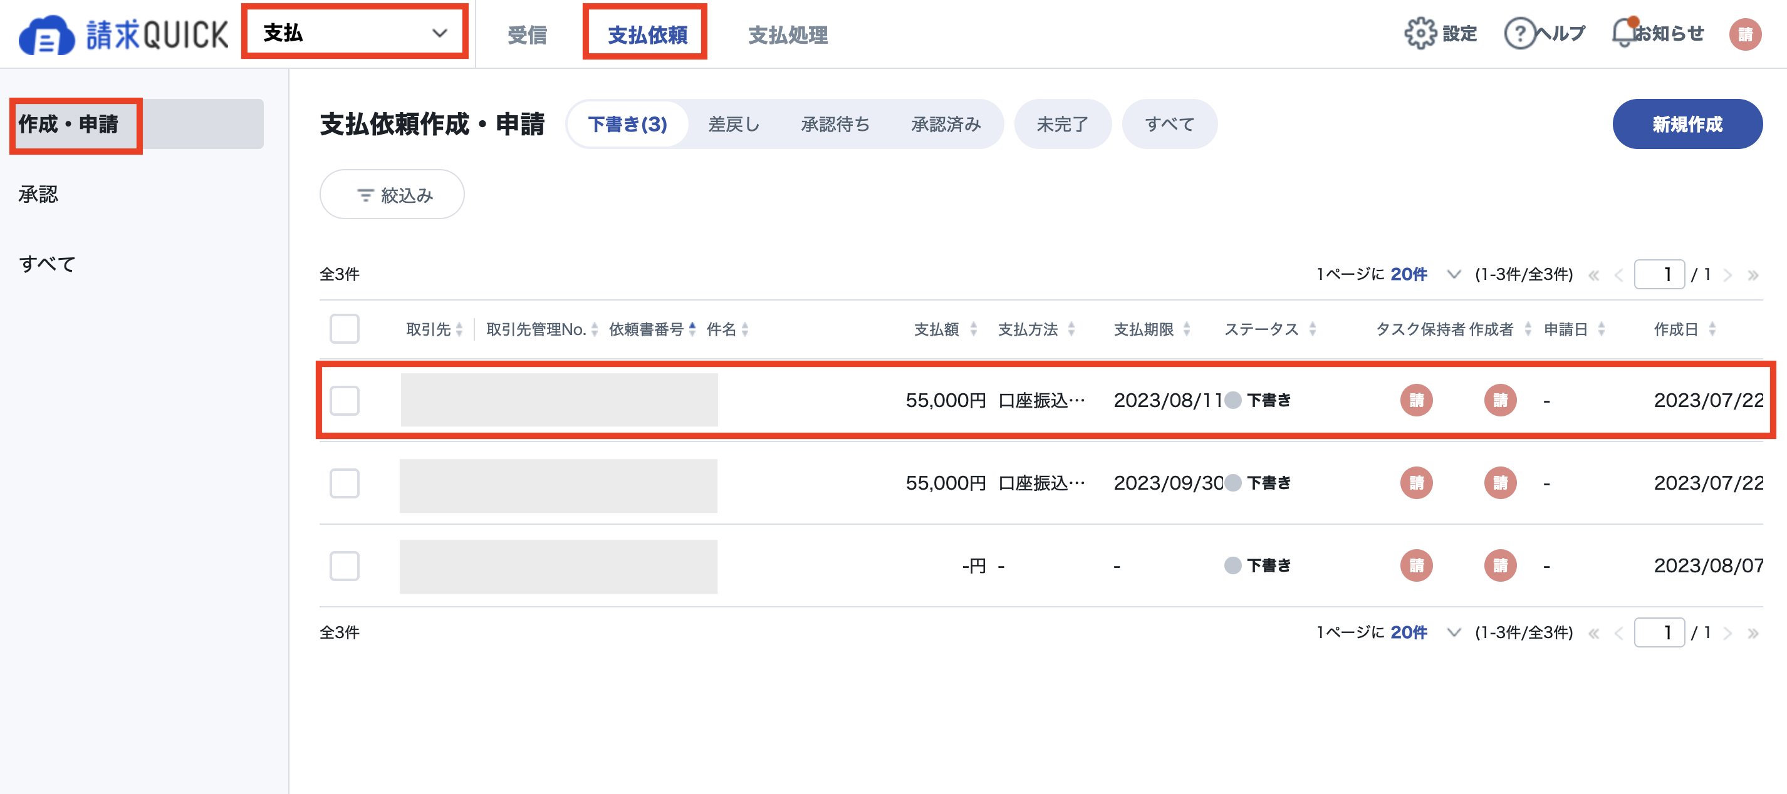Open the お知らせ bell notifications

coord(1623,33)
